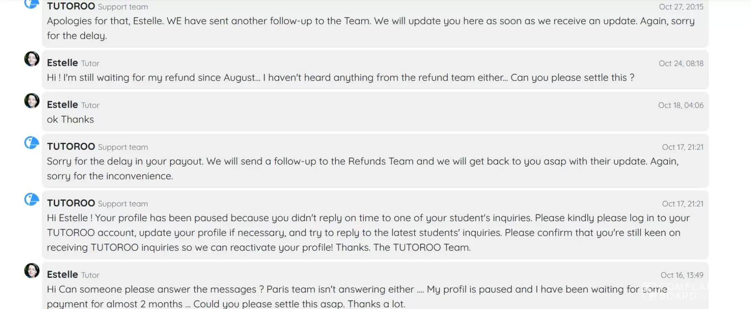Click the "Oct 24, 08:18" timestamp
The width and height of the screenshot is (751, 309).
coord(681,63)
